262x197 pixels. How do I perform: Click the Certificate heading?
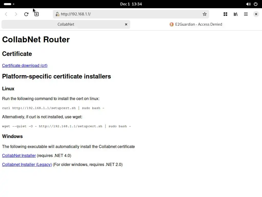click(17, 54)
